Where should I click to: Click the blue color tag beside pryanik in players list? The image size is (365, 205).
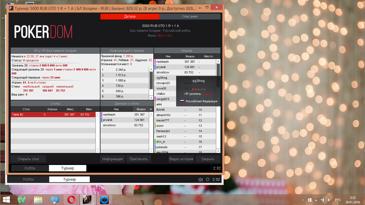point(155,67)
